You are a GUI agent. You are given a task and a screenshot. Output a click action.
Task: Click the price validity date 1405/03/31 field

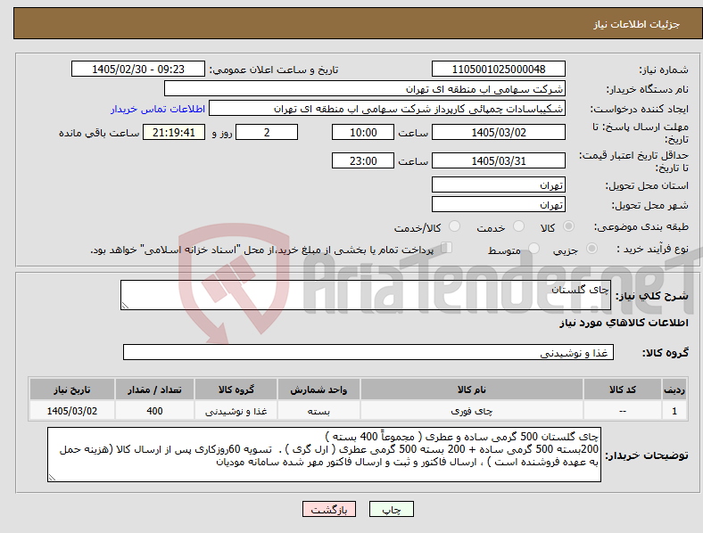[498, 160]
